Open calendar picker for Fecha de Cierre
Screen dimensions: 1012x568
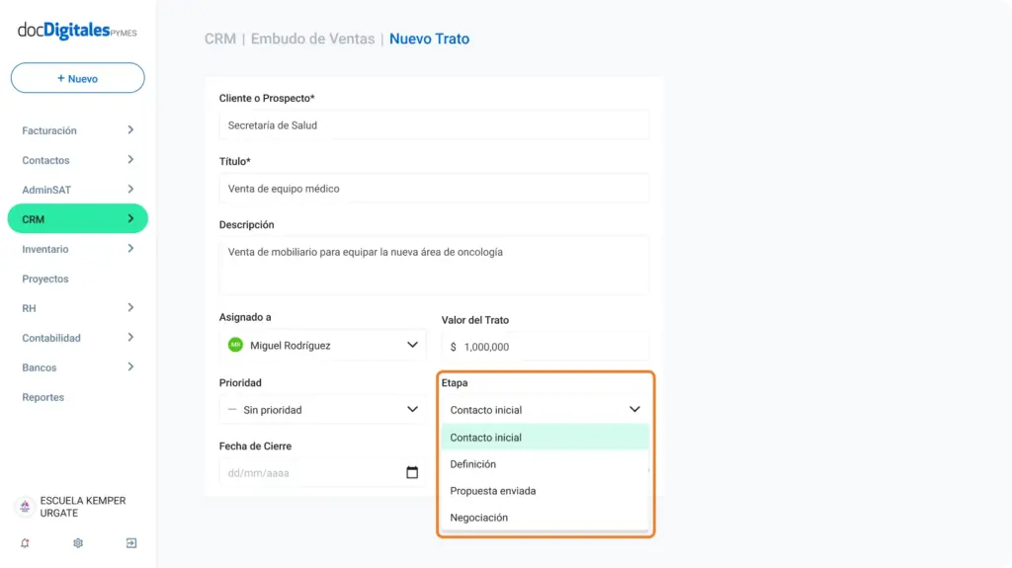click(412, 472)
